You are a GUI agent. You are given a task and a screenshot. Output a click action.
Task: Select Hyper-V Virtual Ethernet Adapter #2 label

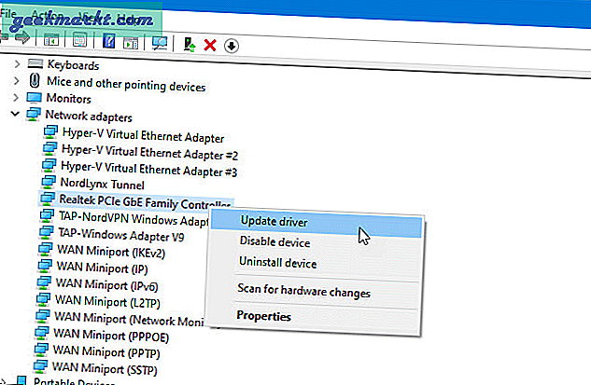149,153
